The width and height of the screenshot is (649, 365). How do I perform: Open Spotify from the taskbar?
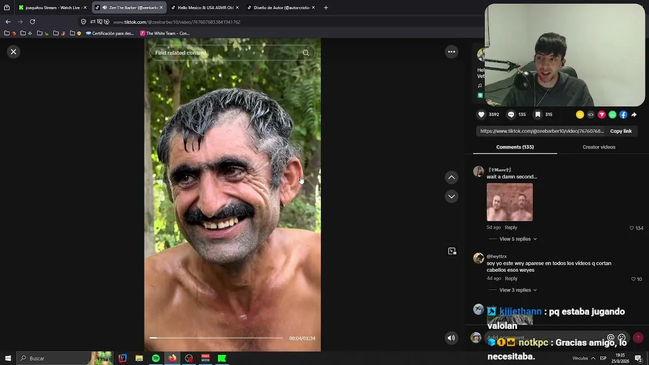click(x=156, y=358)
